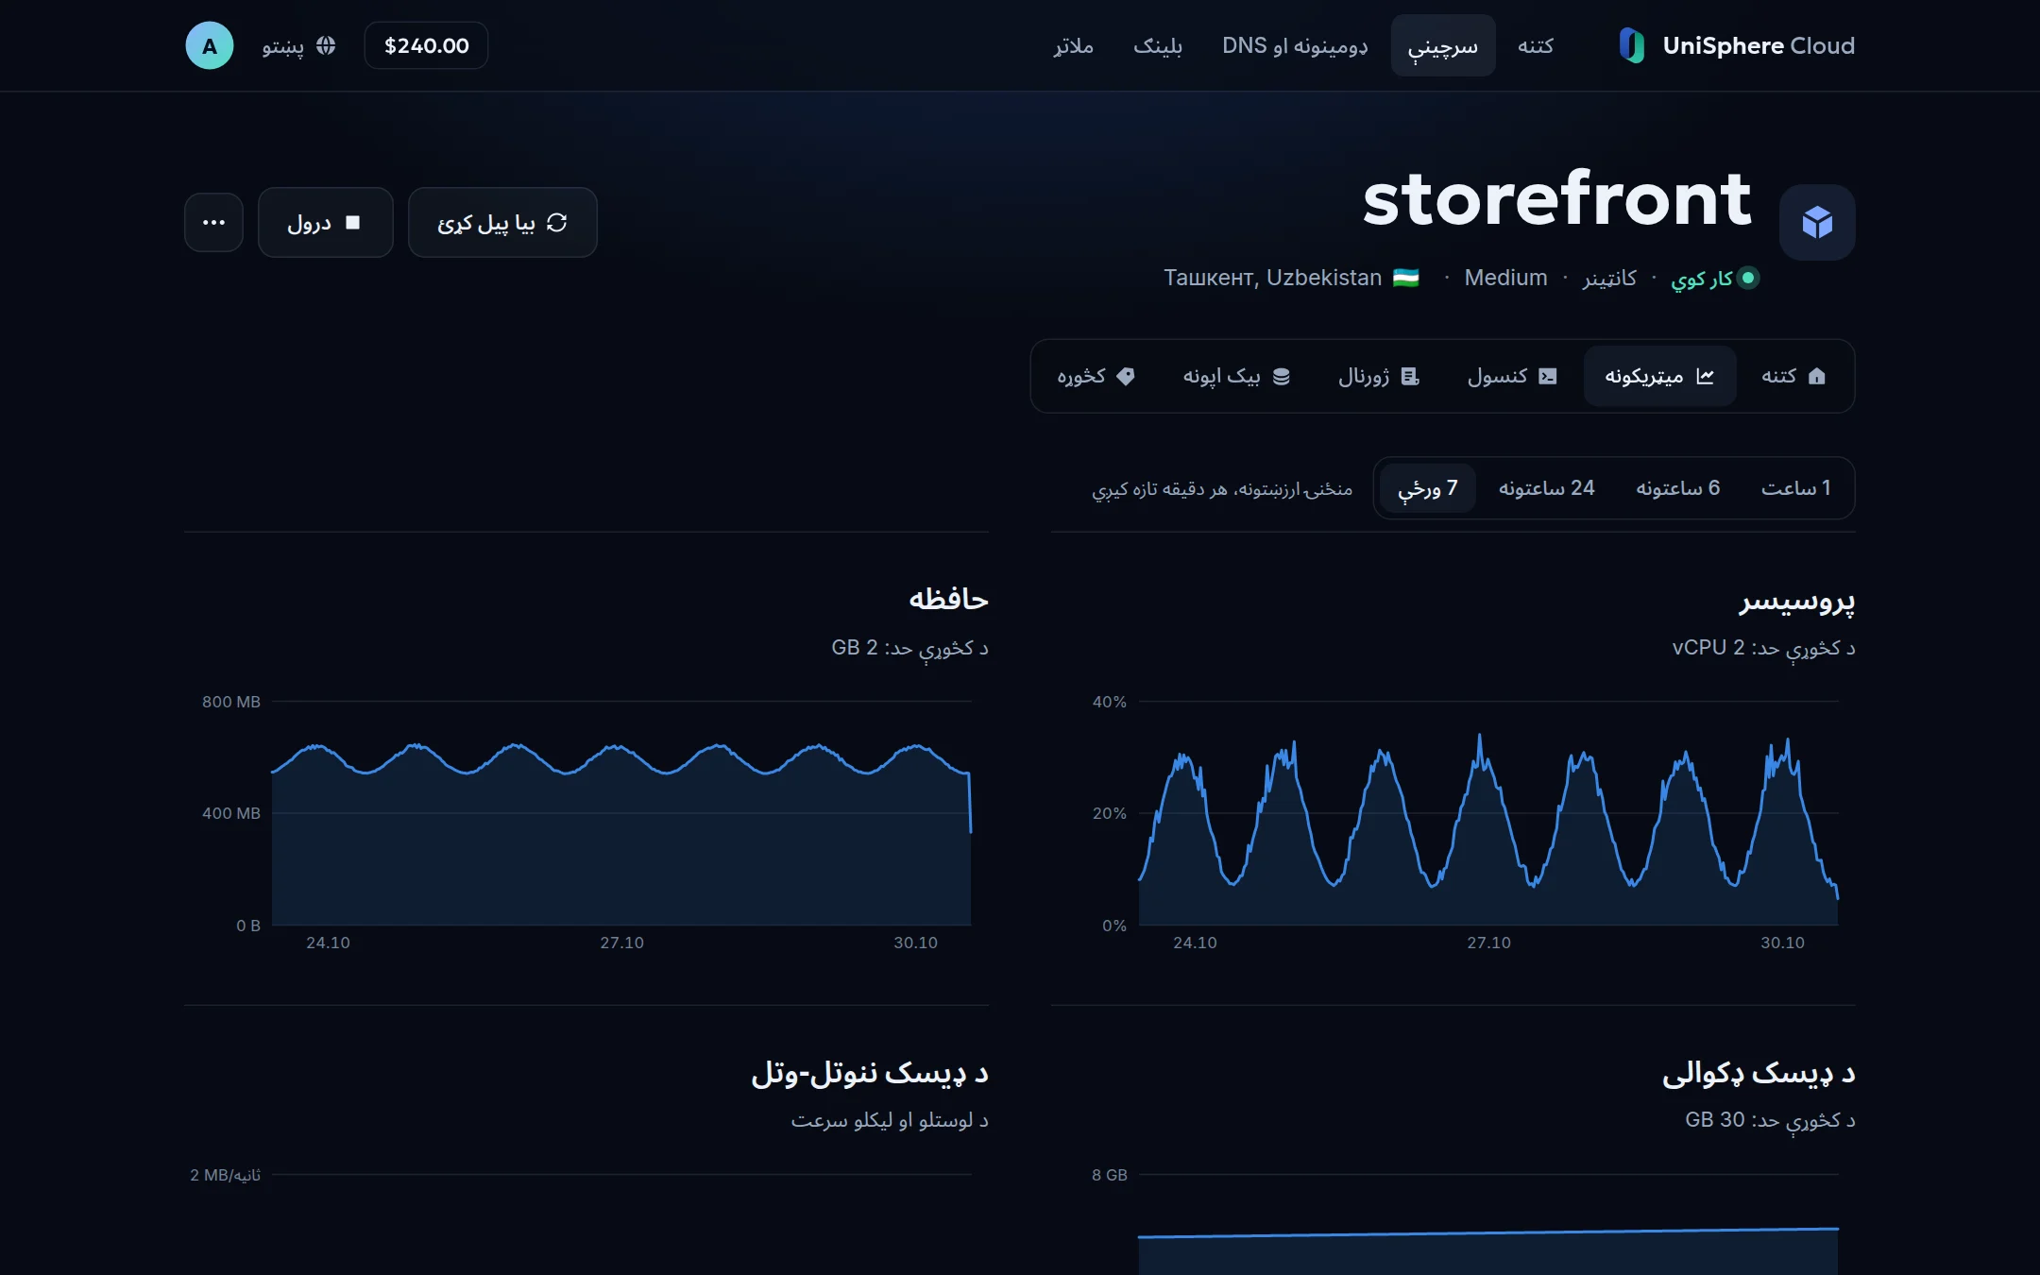Click the UniSphere Cloud logo icon
Screen dimensions: 2040x1275
pos(1631,45)
